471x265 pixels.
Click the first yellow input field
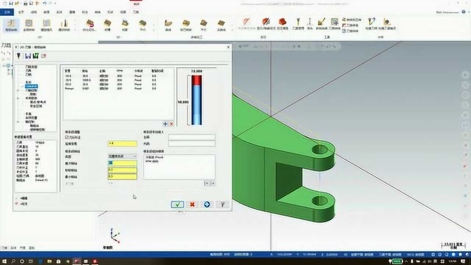pos(123,144)
